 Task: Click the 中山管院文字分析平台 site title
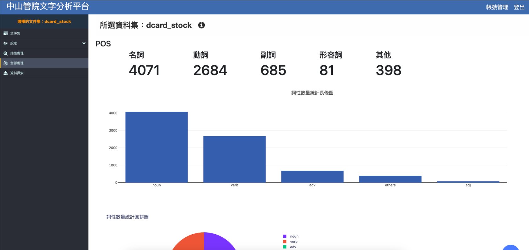48,6
